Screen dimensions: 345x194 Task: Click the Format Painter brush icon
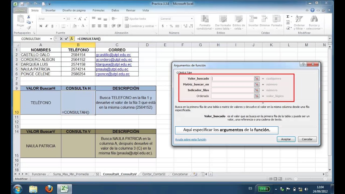pyautogui.click(x=29, y=27)
